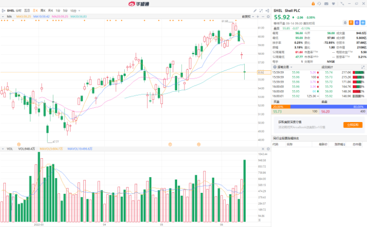Click the orange lock icon in title bar
The height and width of the screenshot is (227, 367).
(313, 4)
